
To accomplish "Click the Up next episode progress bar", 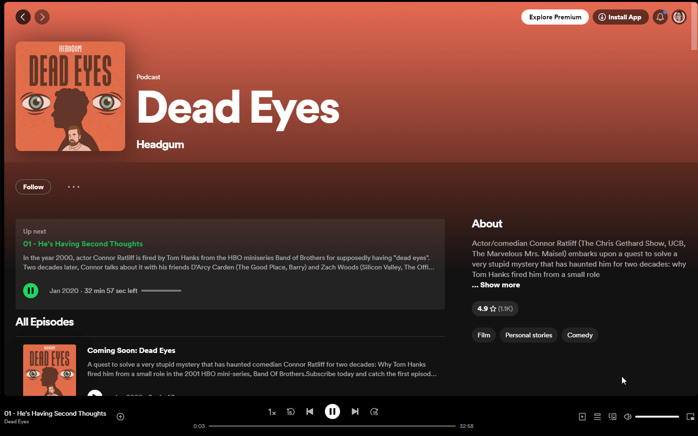I will (161, 291).
